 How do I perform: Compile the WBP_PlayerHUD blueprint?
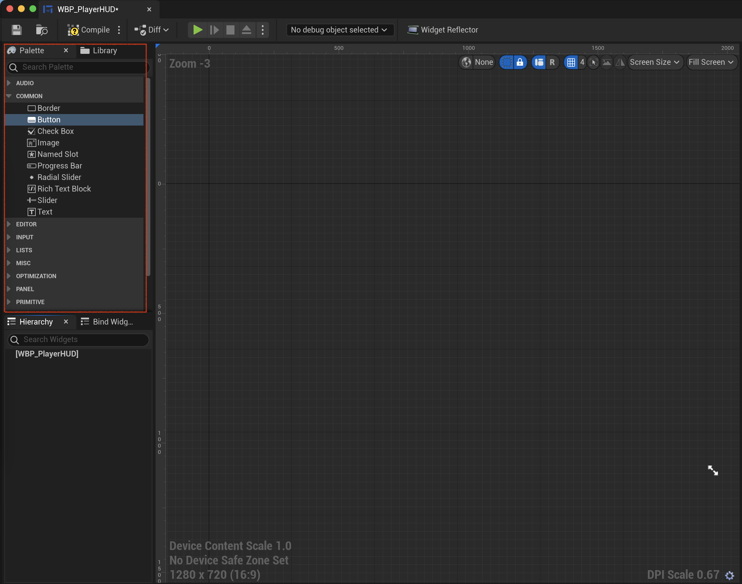click(x=88, y=30)
